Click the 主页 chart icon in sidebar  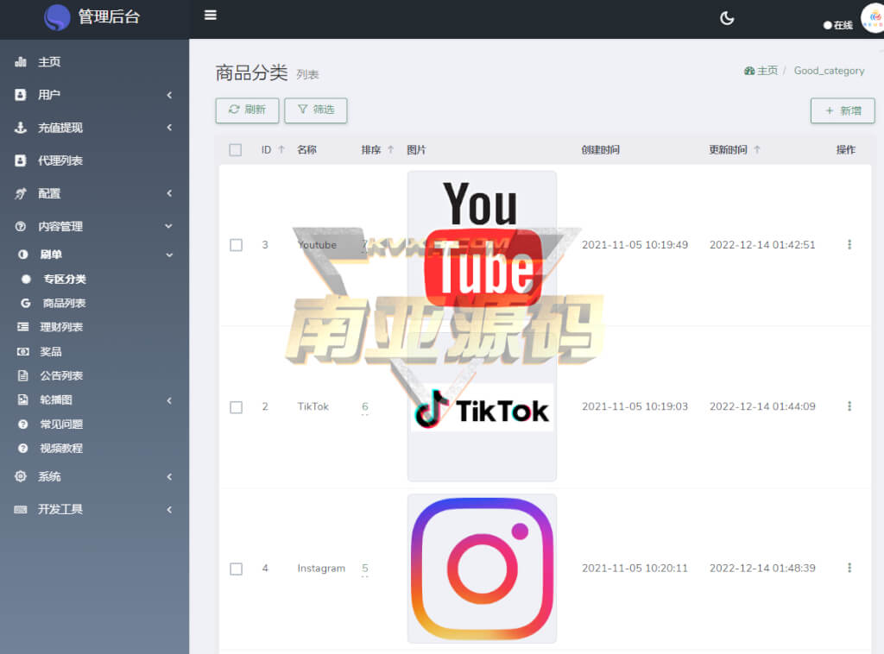(21, 62)
